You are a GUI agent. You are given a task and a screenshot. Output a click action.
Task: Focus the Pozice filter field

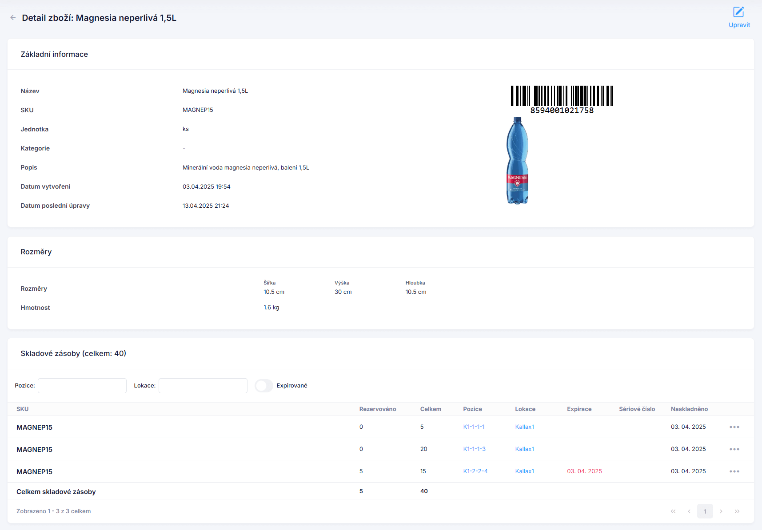(x=82, y=386)
